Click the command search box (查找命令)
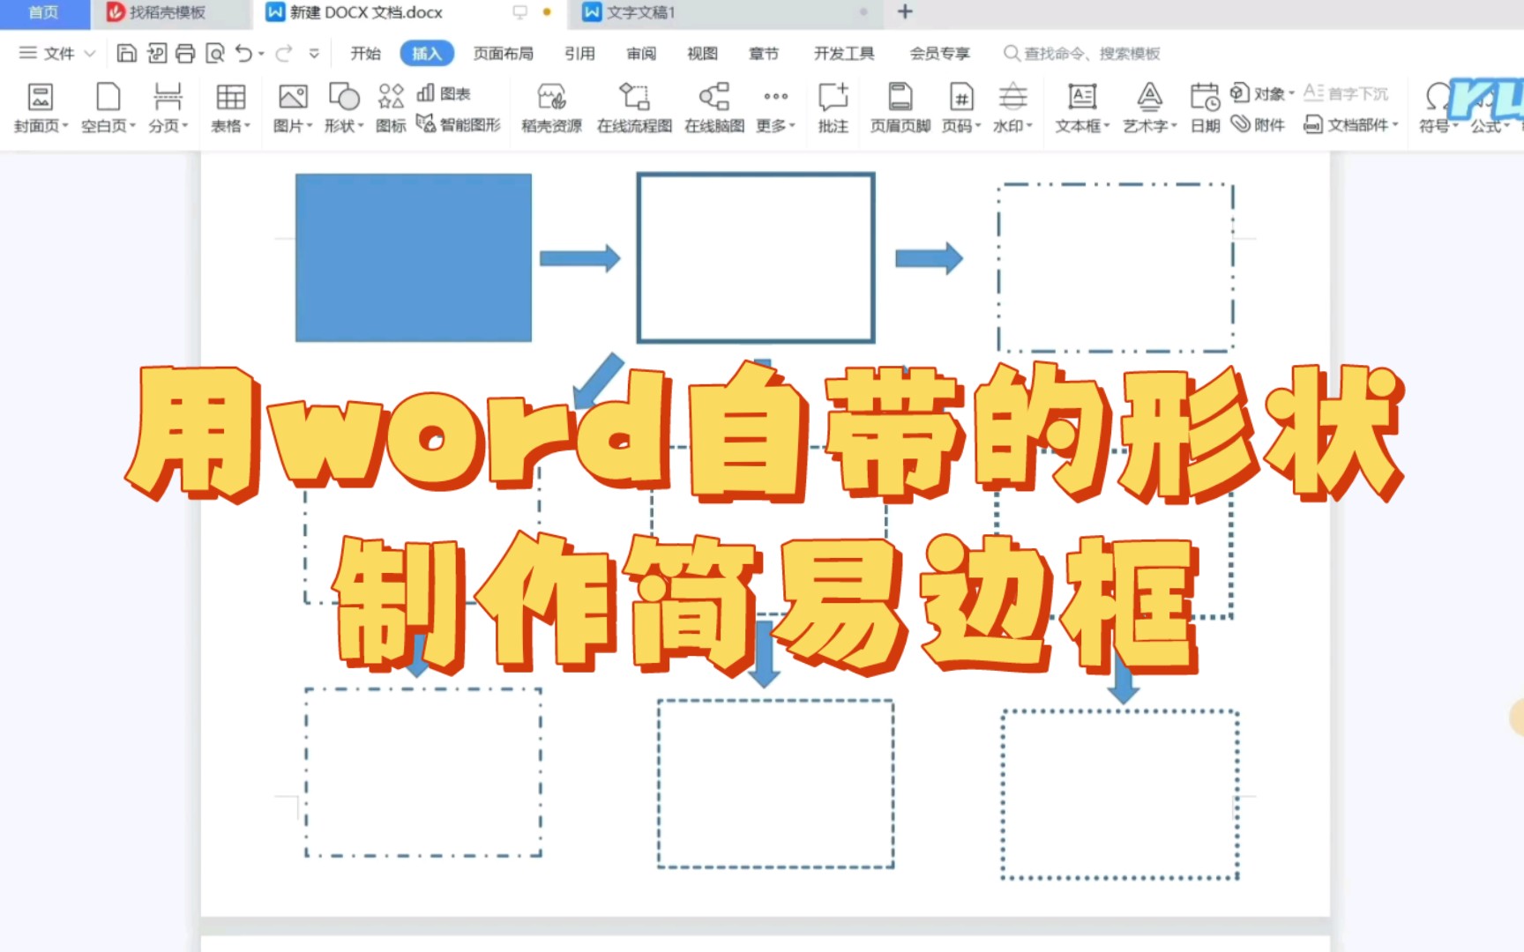 coord(1082,54)
